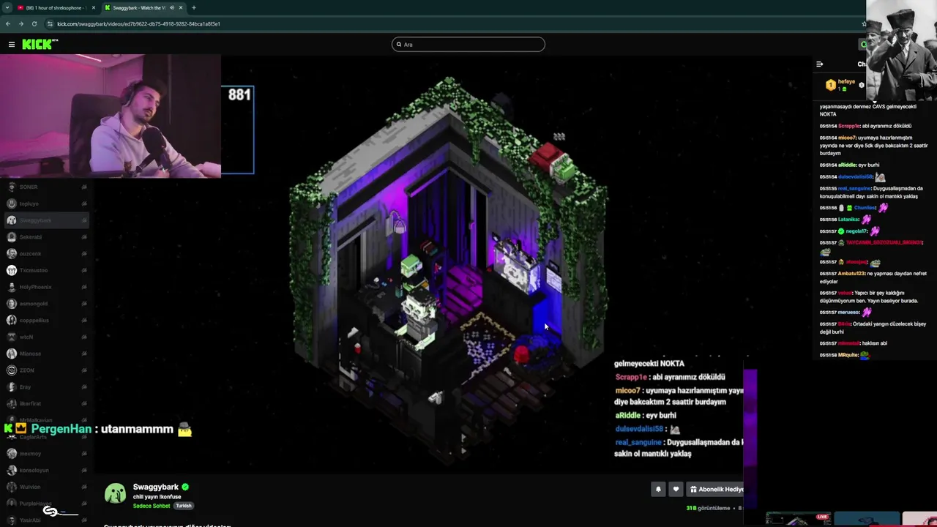Collapse the chat panel arrow
This screenshot has height=527, width=937.
coord(819,64)
